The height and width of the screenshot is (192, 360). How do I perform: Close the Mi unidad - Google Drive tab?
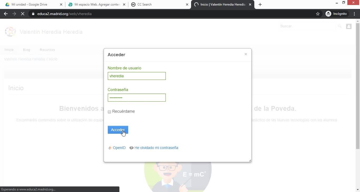[61, 4]
